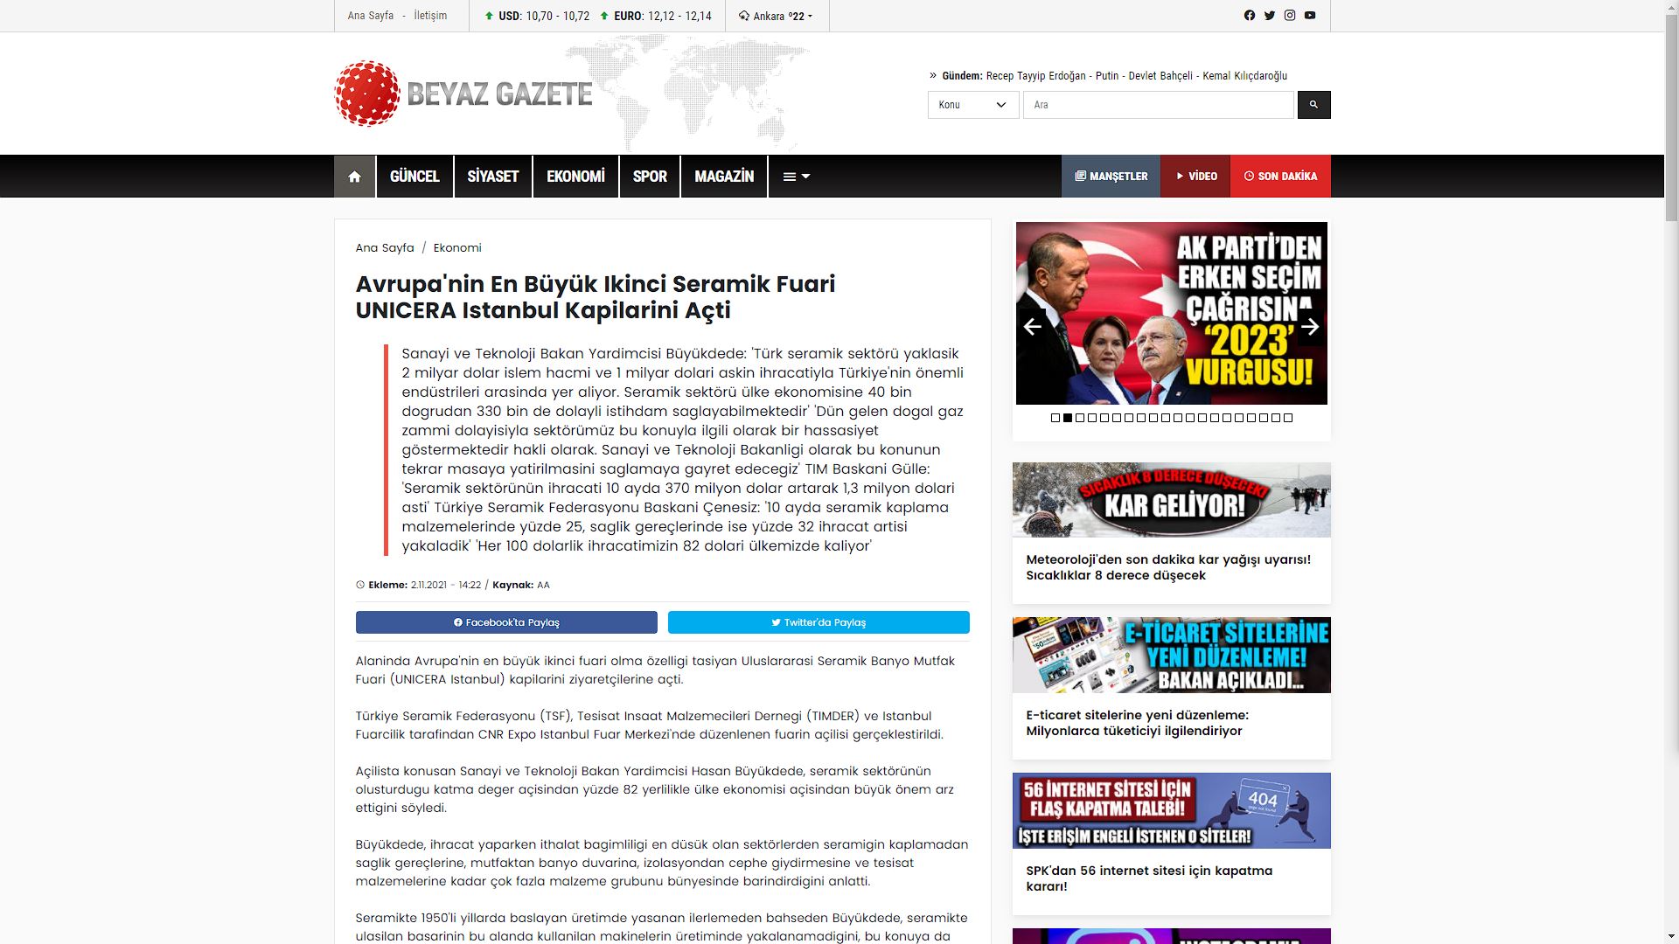Click the Beyaz Gazete logo
Screen dimensions: 1679x944
click(x=463, y=94)
